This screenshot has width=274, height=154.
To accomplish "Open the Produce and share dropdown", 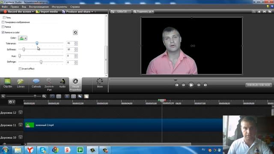I will click(x=92, y=12).
